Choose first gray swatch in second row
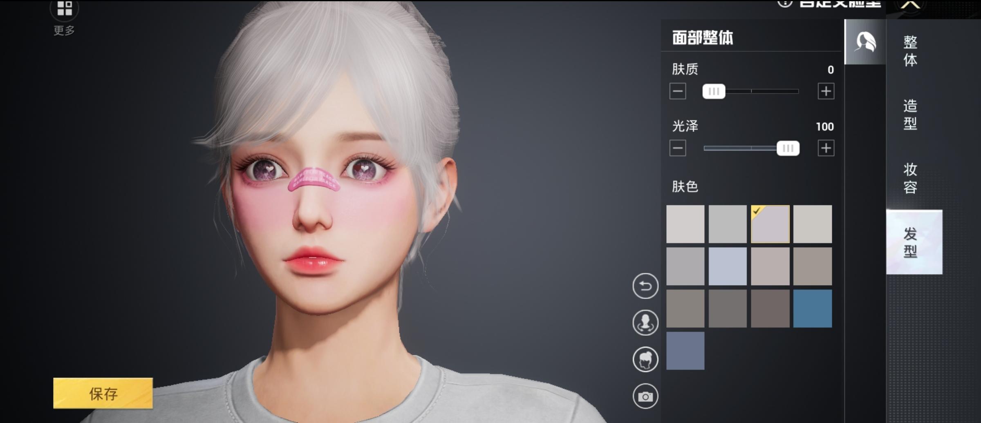The image size is (981, 423). 685,266
